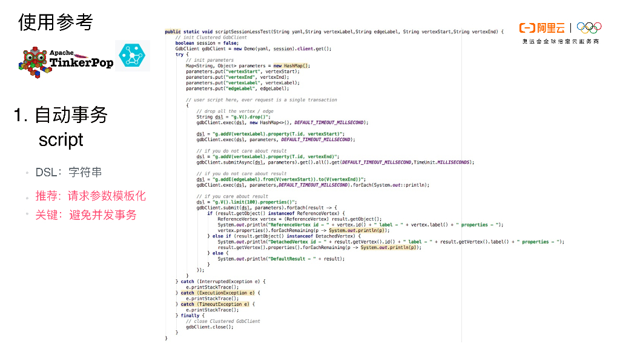Screen dimensions: 620x349
Task: Click the parameters.put("vertexEnd") line
Action: tap(237, 77)
